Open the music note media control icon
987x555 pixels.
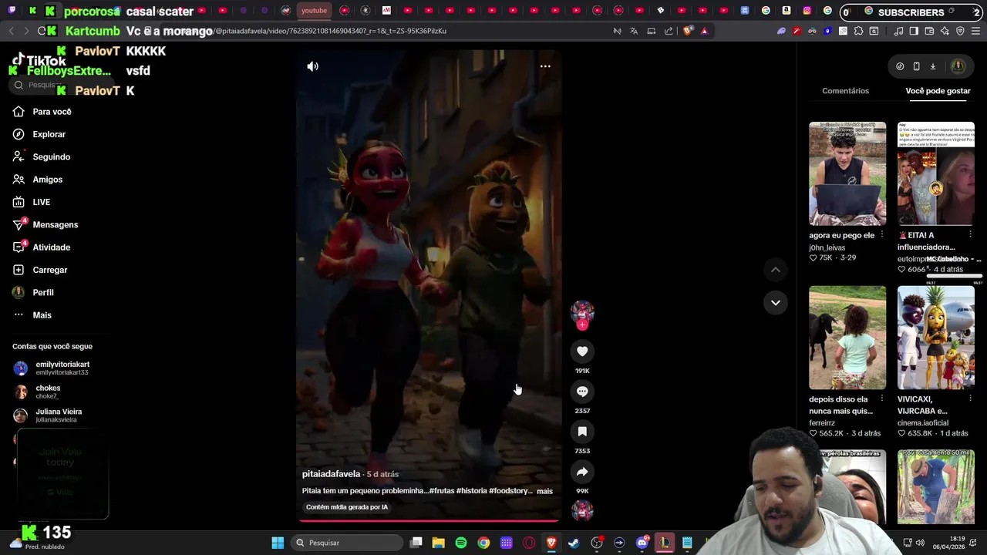[x=898, y=31]
